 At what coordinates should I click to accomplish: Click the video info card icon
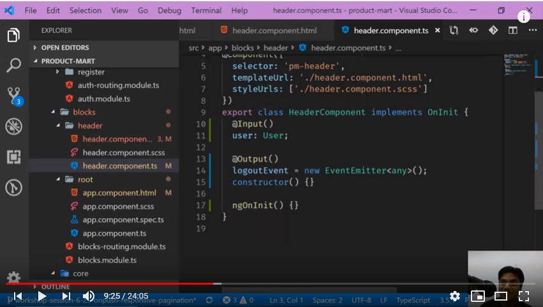pyautogui.click(x=524, y=17)
